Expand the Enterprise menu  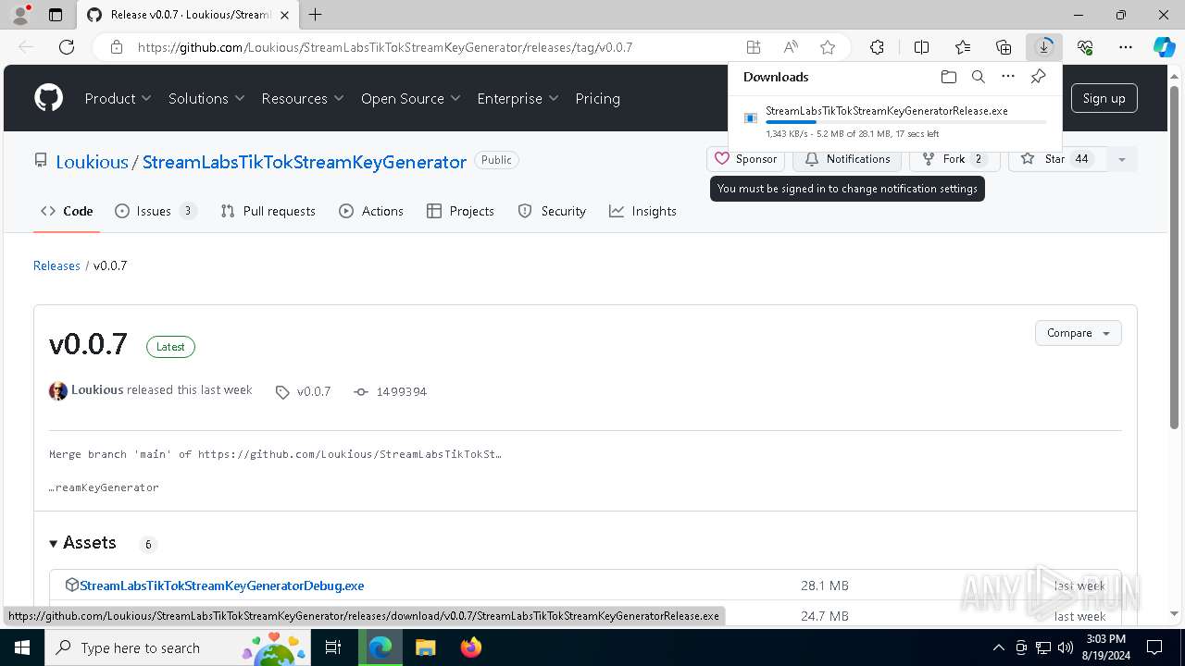coord(518,98)
